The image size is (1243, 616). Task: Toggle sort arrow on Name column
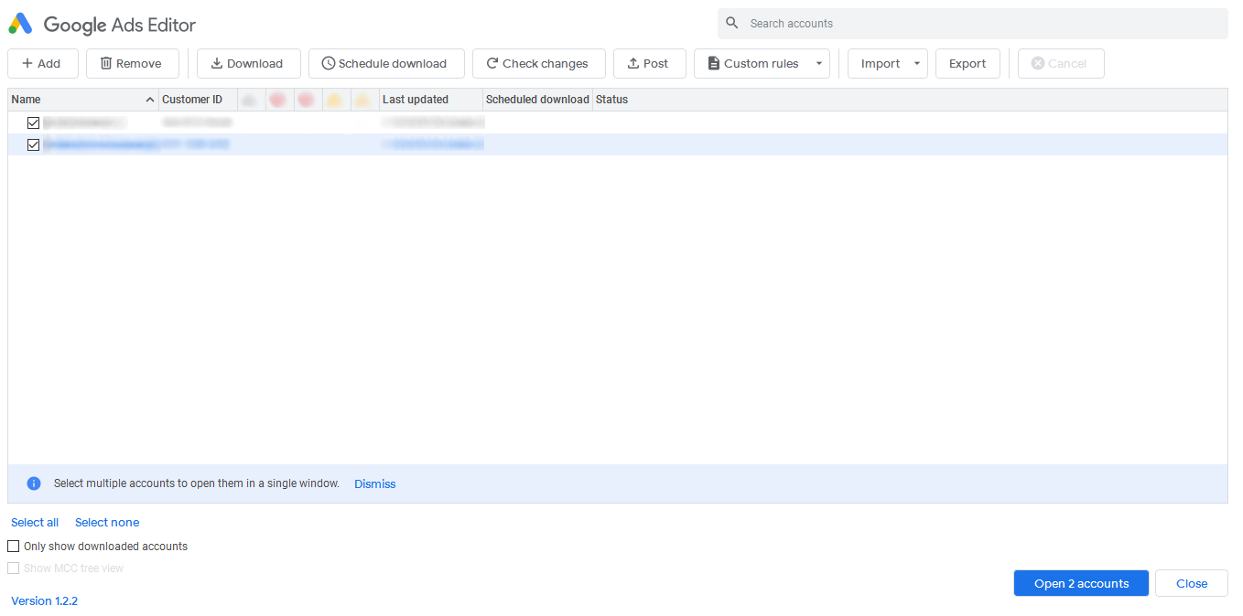click(x=150, y=100)
